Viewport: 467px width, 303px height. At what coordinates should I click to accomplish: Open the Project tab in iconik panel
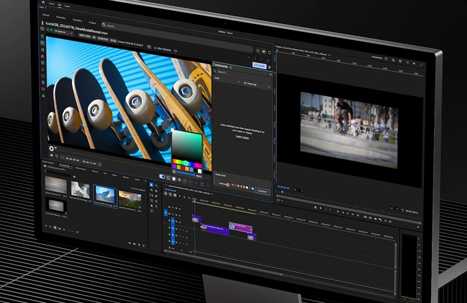(92, 23)
